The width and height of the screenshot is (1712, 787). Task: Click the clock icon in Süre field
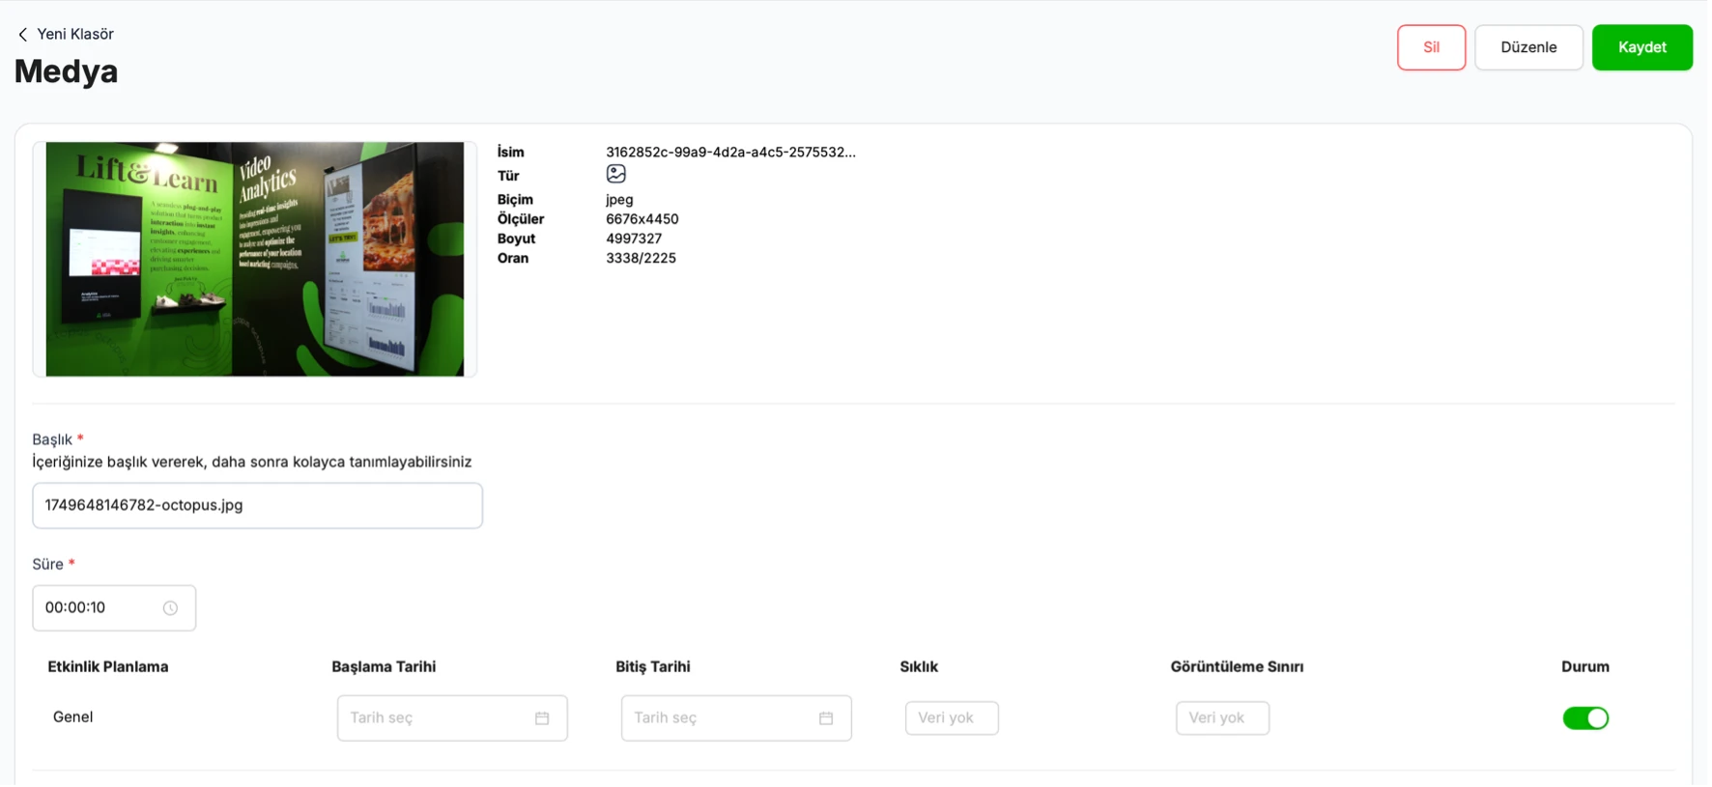click(x=170, y=609)
